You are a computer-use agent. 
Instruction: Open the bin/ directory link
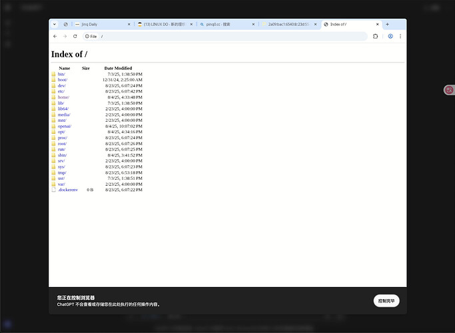point(61,74)
